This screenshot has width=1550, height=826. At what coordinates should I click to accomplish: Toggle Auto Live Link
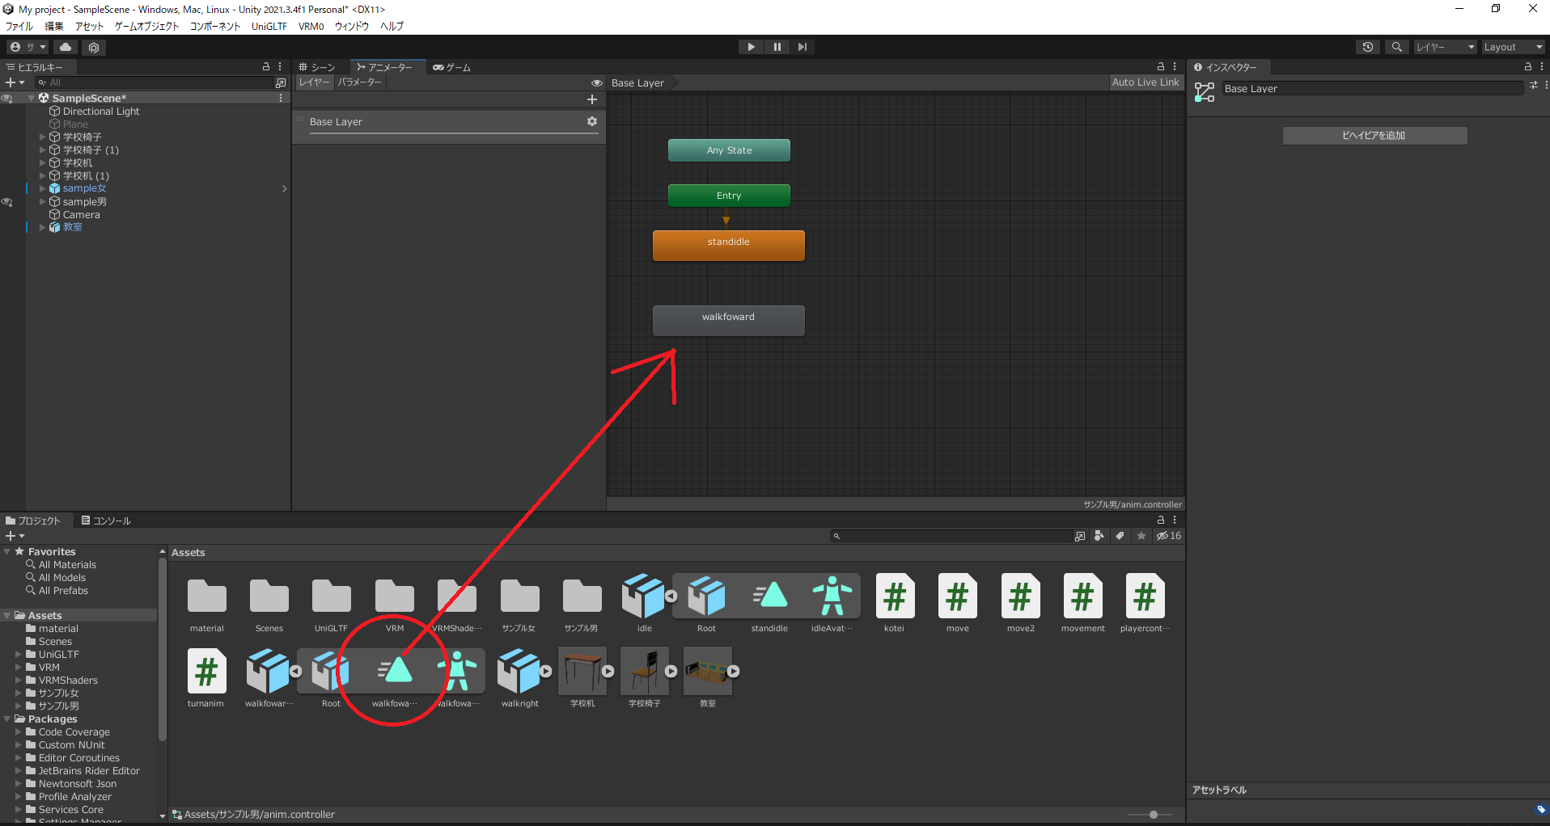point(1145,82)
